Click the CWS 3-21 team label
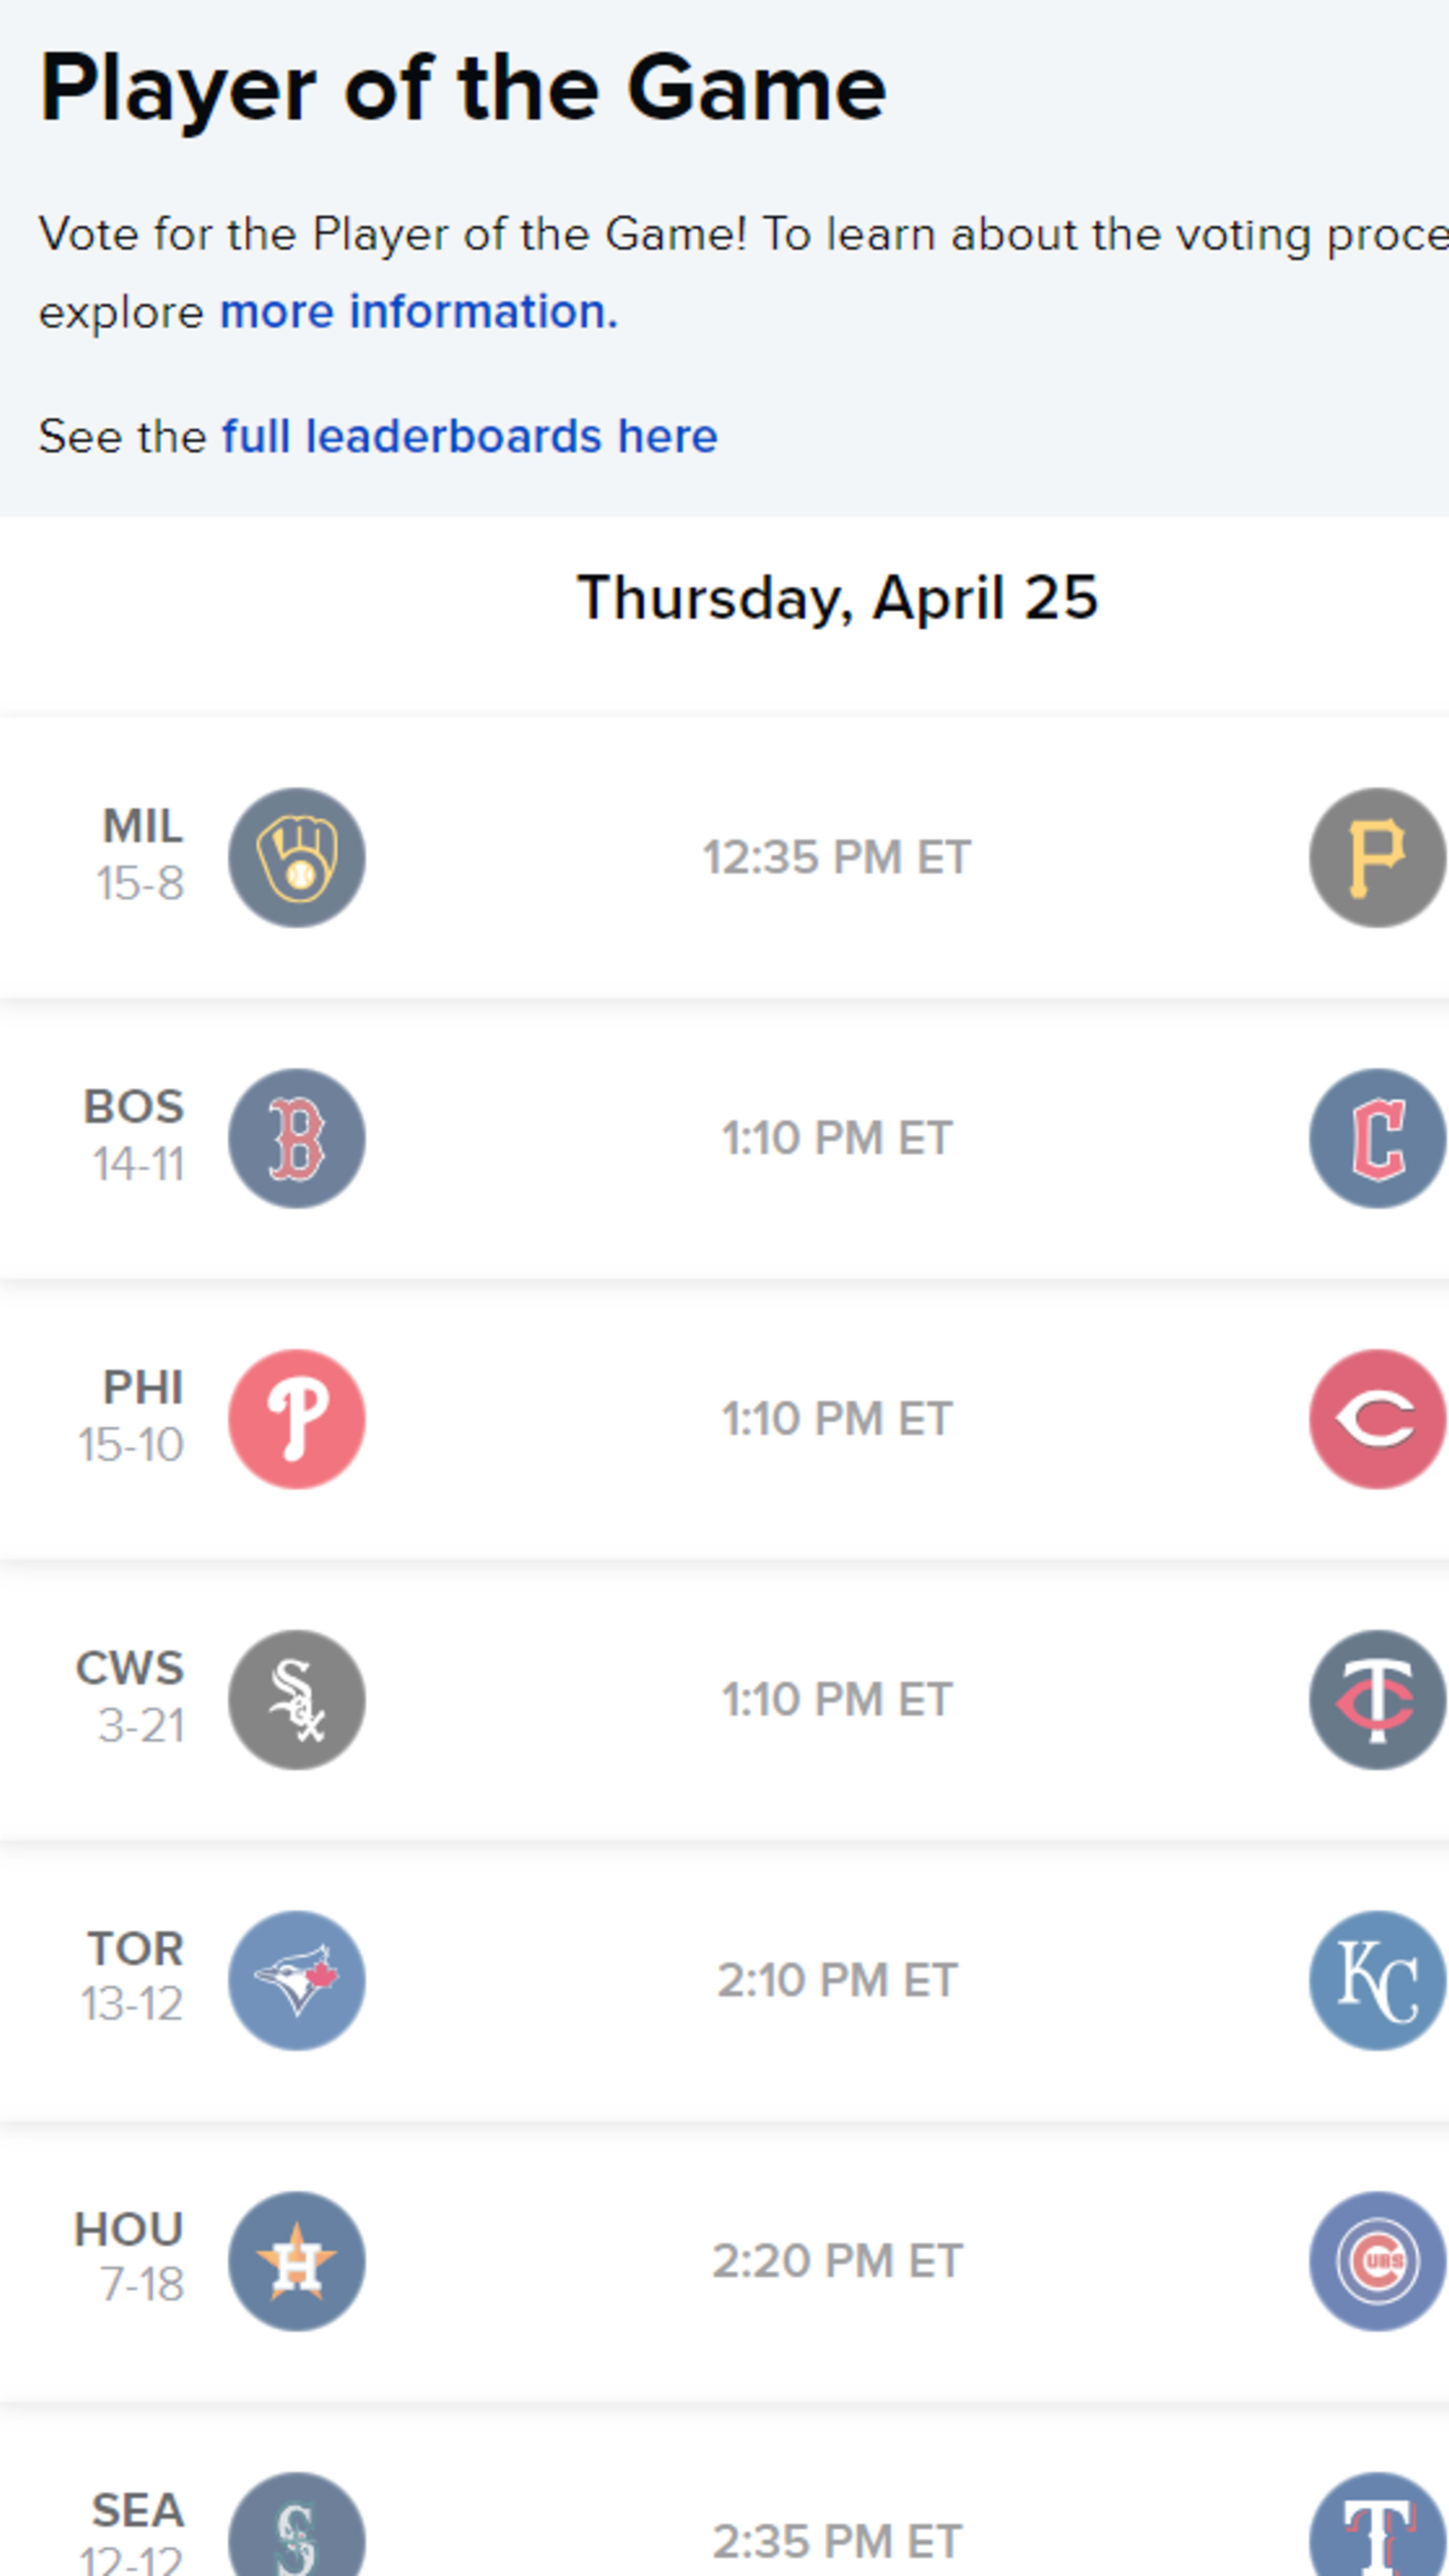Image resolution: width=1449 pixels, height=2576 pixels. click(131, 1697)
